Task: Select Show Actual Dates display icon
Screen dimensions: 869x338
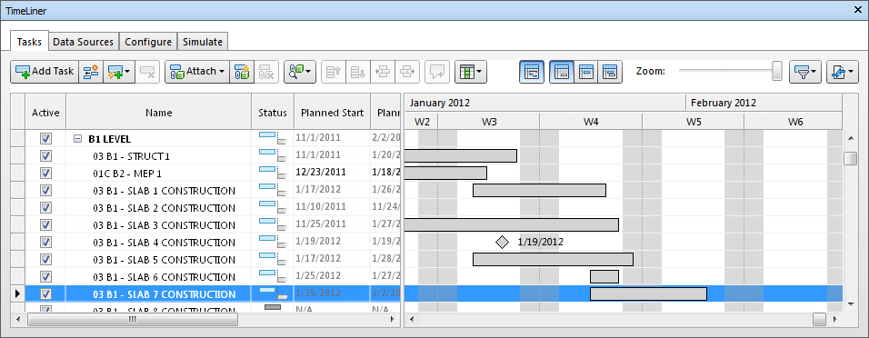Action: (x=585, y=72)
